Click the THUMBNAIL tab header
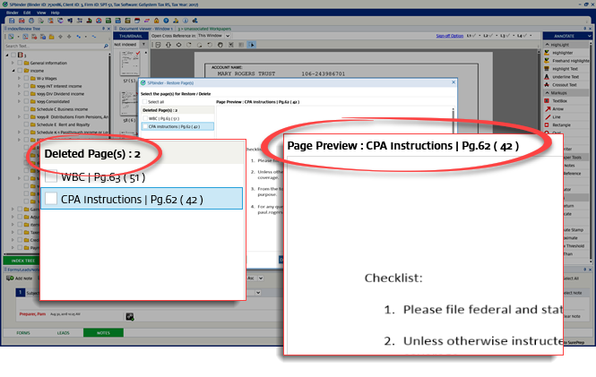 tap(130, 36)
